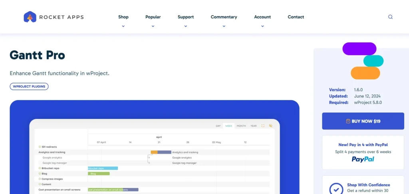Click New! Pay in 4 with PayPal
409x194 pixels.
pyautogui.click(x=363, y=145)
